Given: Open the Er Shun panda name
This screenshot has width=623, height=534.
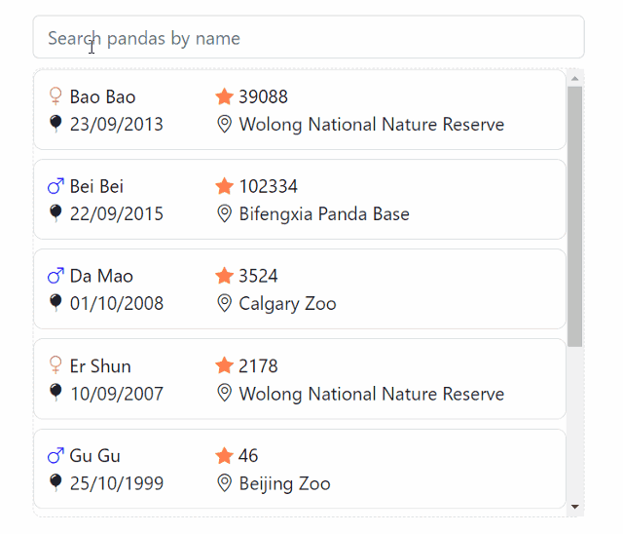Looking at the screenshot, I should (100, 365).
